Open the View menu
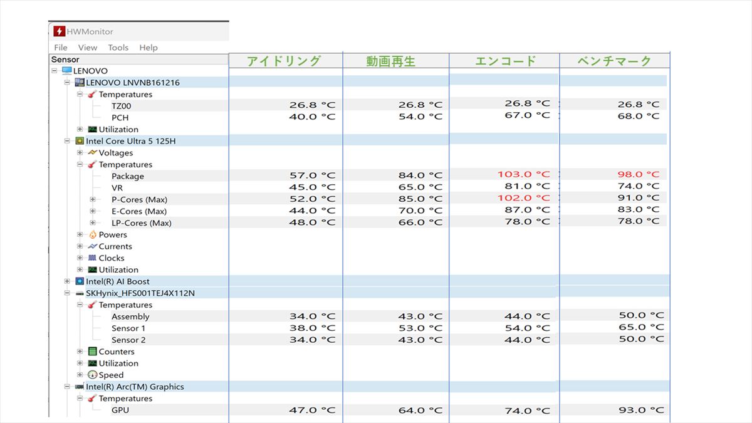 point(88,48)
